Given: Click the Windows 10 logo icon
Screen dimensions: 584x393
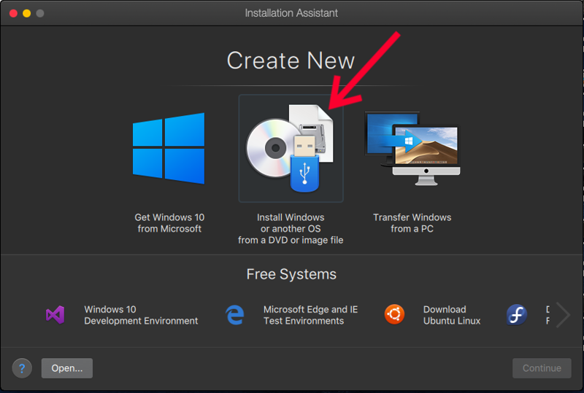Looking at the screenshot, I should tap(169, 149).
